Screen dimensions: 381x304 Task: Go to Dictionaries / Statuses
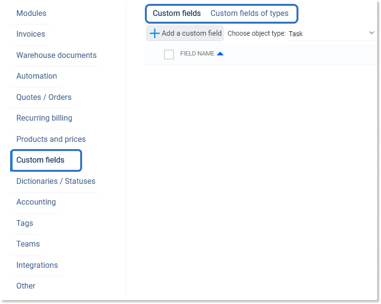coord(56,181)
